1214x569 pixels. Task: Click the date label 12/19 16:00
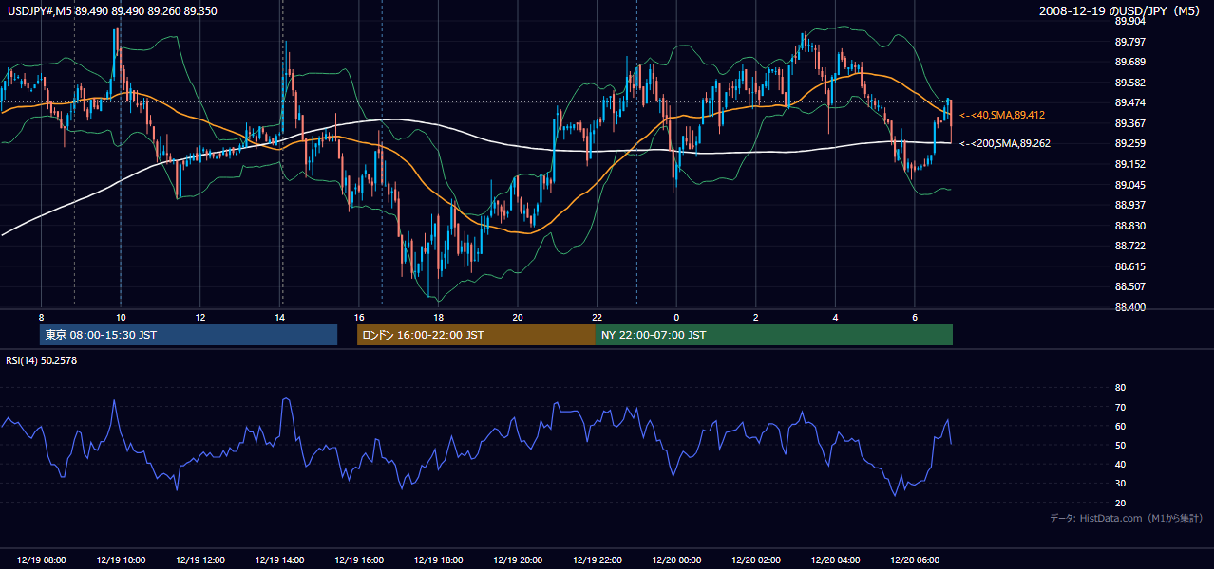tap(359, 560)
